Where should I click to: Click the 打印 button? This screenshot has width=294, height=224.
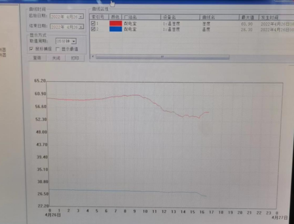75,58
